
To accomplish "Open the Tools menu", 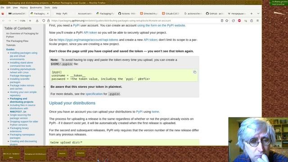I will point(47,8).
